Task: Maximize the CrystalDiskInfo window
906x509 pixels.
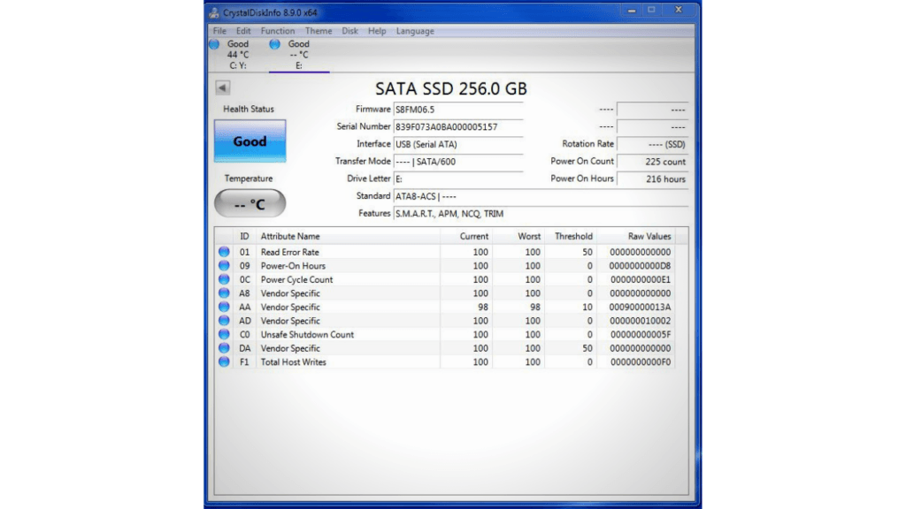Action: pos(652,10)
